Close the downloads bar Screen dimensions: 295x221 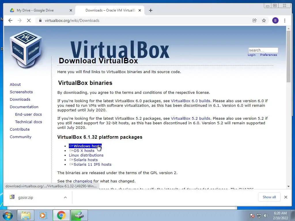(286, 197)
